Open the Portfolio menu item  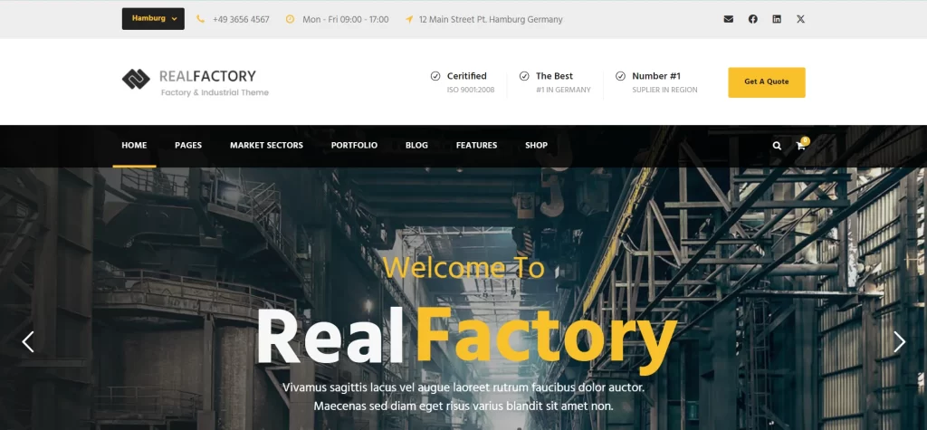354,145
